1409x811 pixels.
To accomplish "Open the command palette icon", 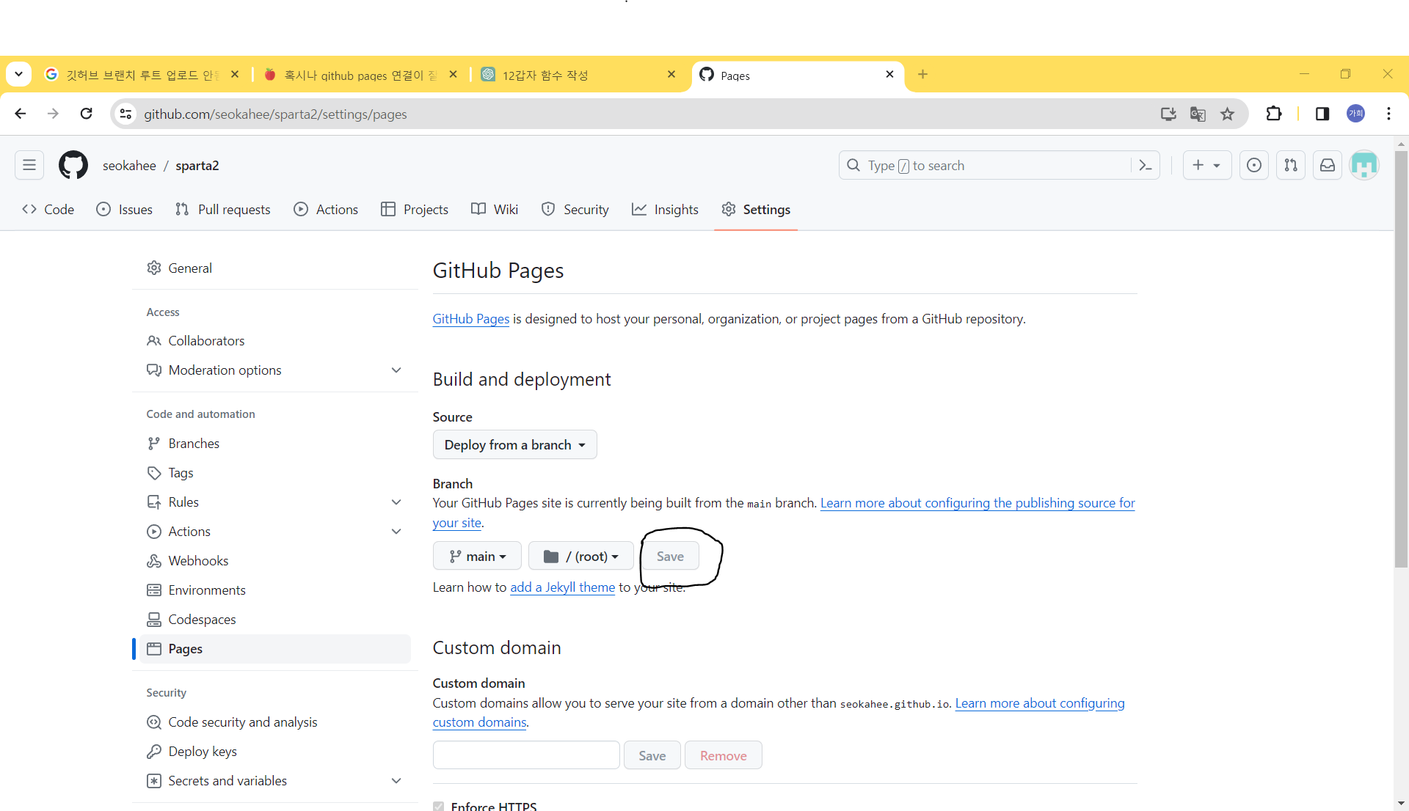I will 1145,166.
